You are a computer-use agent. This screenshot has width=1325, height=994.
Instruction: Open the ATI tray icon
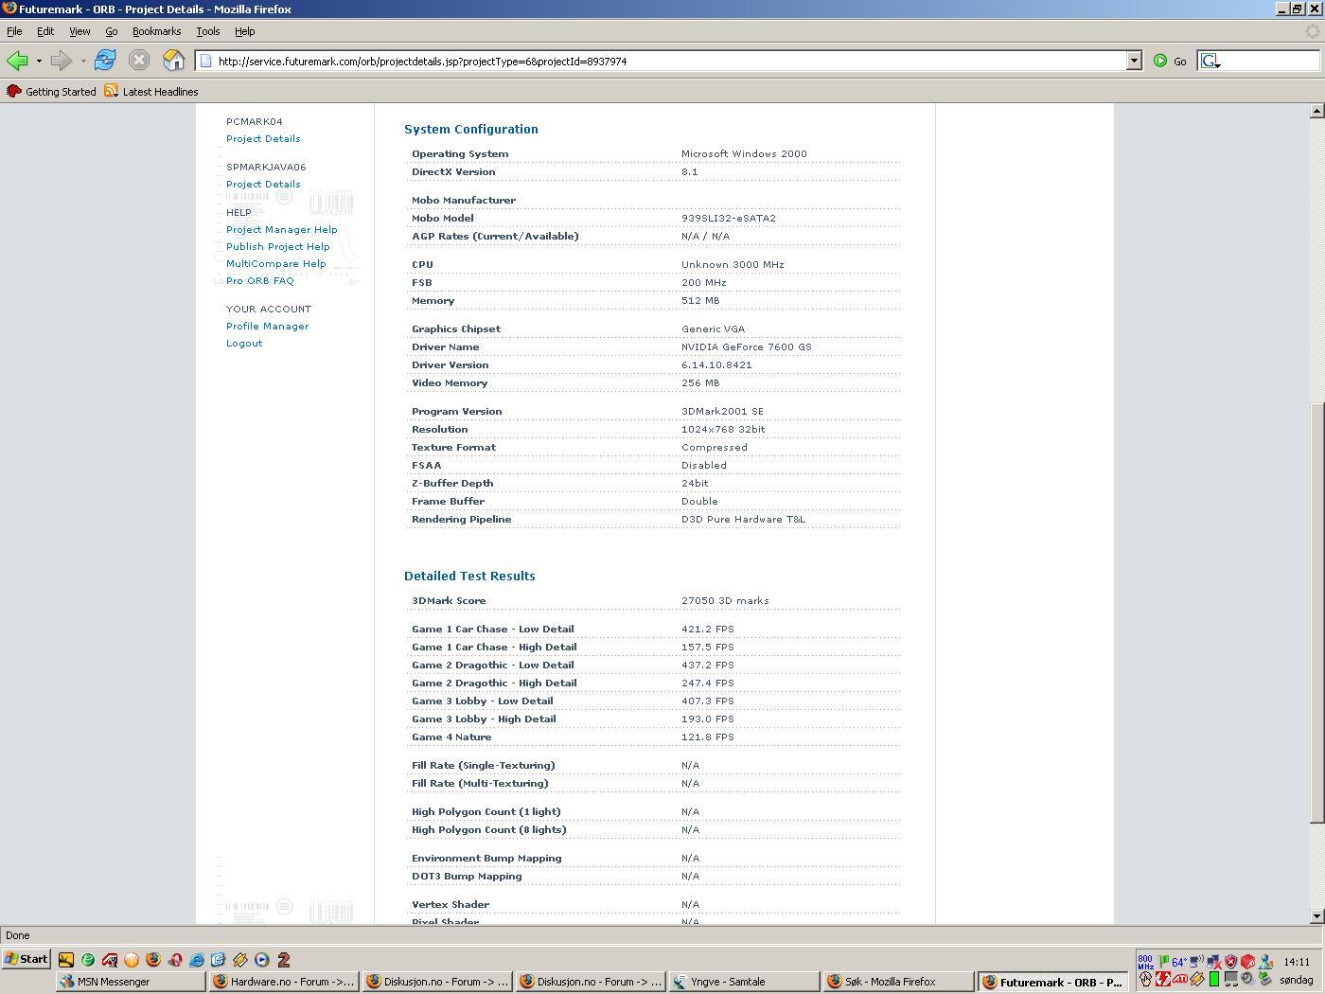pyautogui.click(x=1180, y=980)
